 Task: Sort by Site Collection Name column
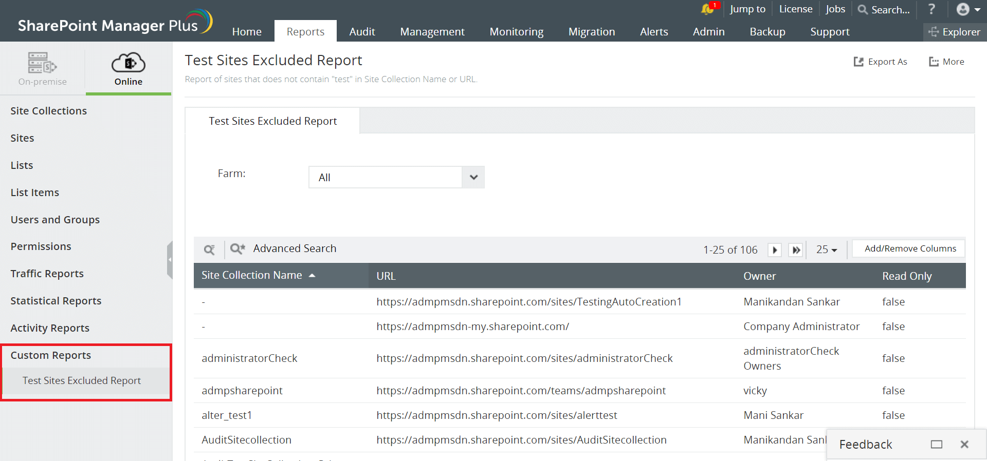[252, 275]
